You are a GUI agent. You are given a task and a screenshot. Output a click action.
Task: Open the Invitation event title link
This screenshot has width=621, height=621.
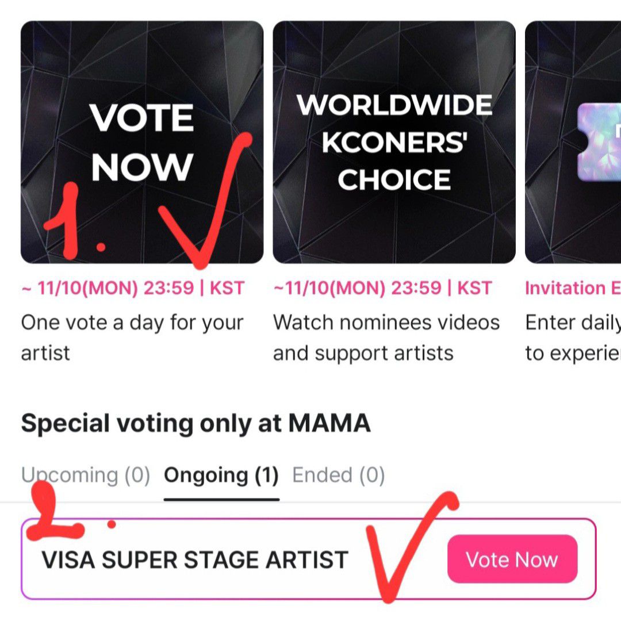tap(572, 288)
